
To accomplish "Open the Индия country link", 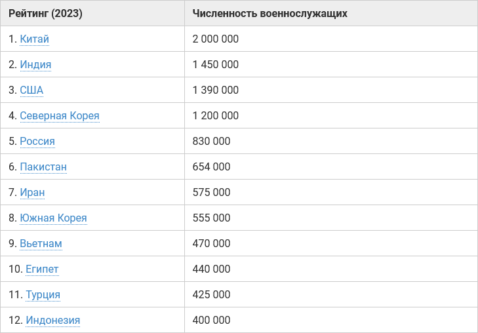I will 35,65.
